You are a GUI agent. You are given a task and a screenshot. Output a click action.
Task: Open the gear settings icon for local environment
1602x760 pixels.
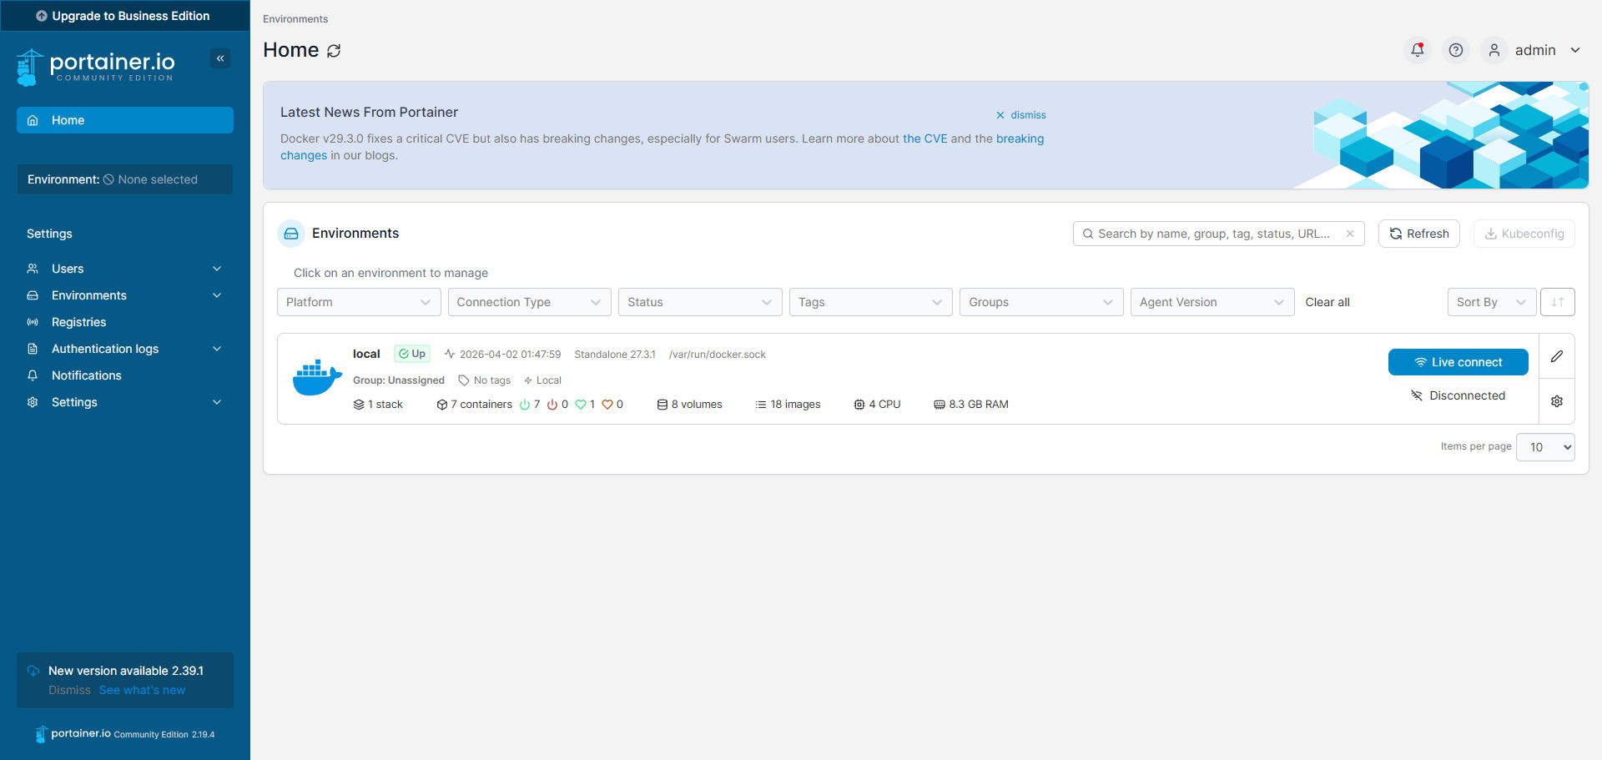click(1556, 401)
